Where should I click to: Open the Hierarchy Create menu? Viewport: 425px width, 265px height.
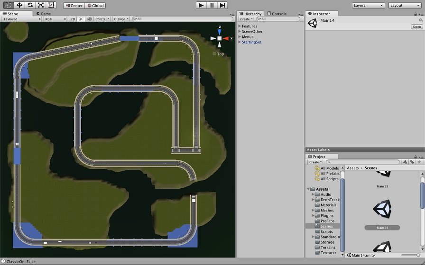tap(246, 19)
